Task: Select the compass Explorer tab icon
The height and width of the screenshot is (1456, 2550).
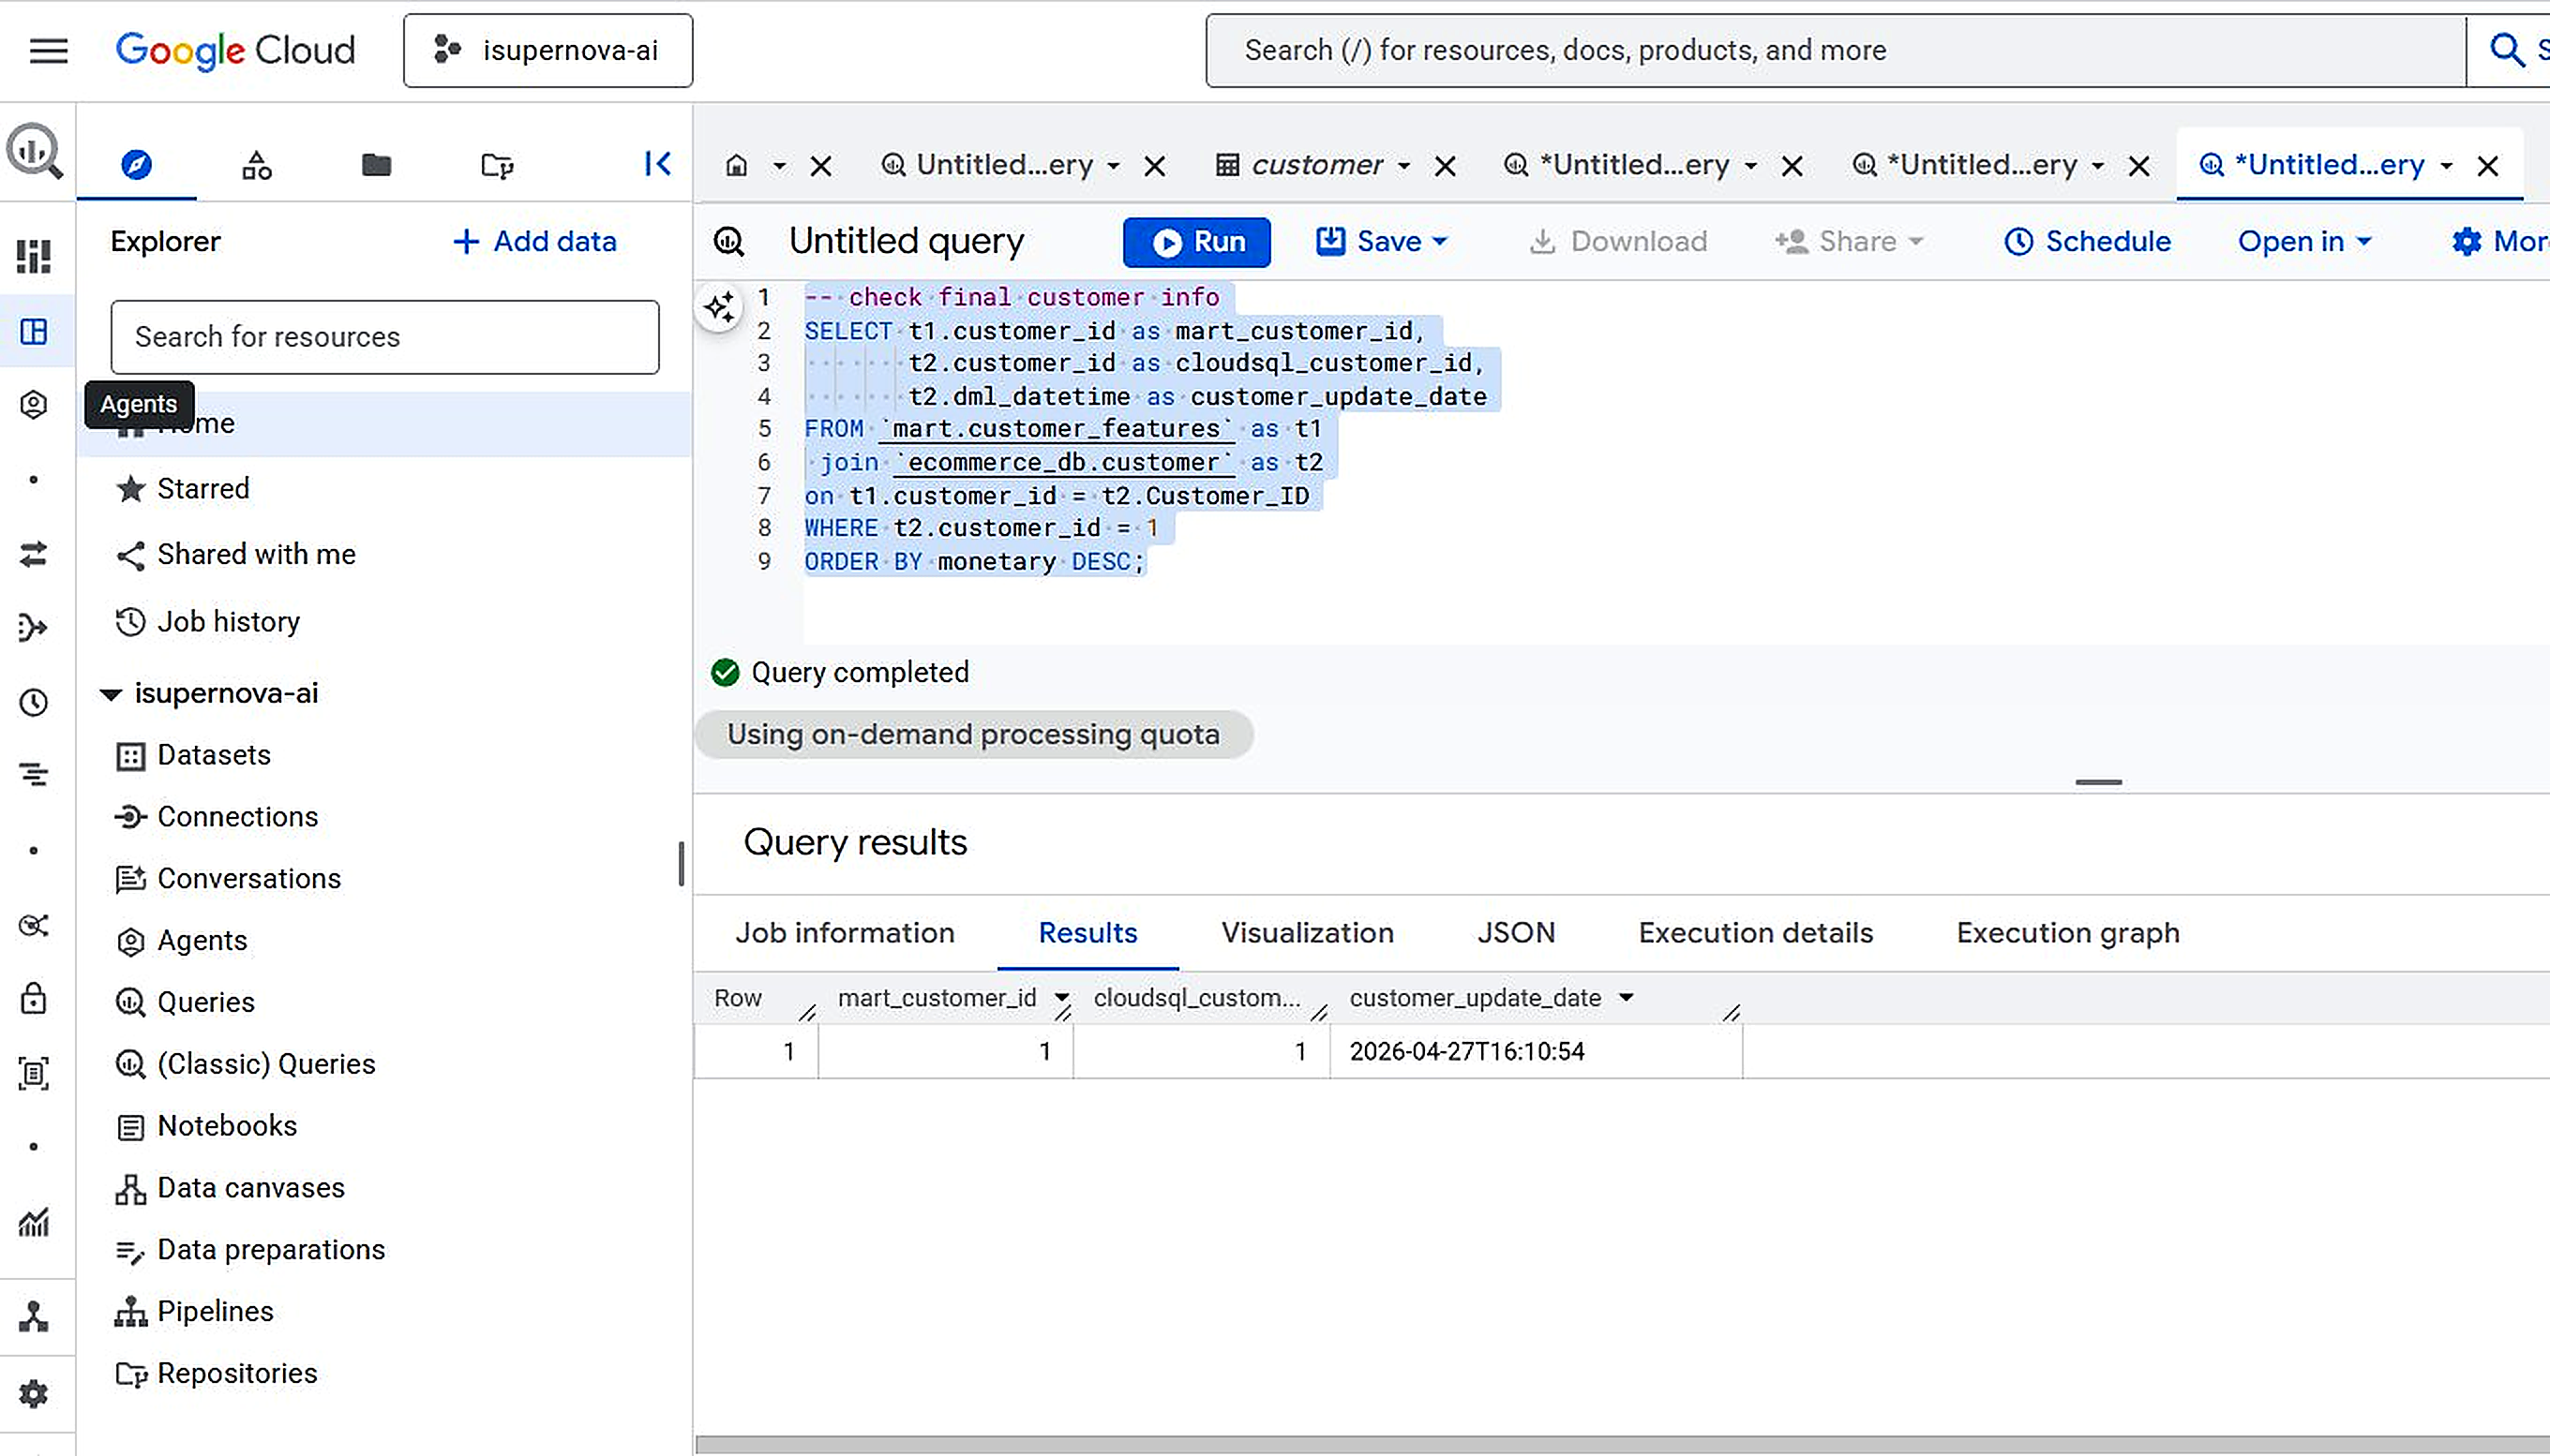Action: [x=136, y=164]
